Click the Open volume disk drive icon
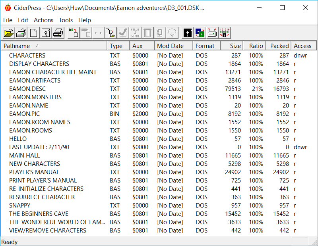The height and width of the screenshot is (246, 318). pyautogui.click(x=21, y=33)
